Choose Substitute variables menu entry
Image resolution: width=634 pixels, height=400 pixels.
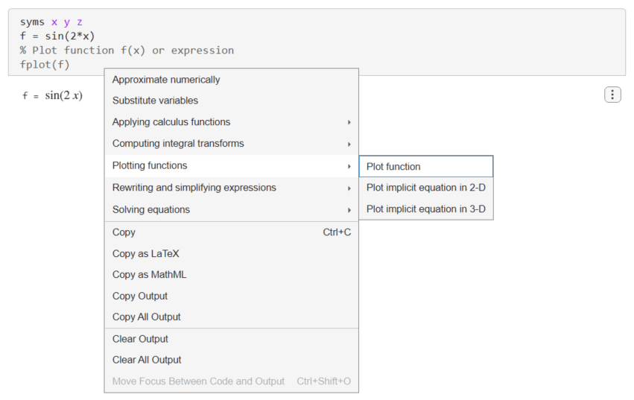click(155, 101)
